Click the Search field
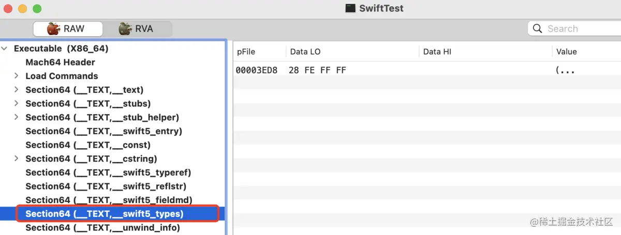This screenshot has width=621, height=235. point(574,29)
